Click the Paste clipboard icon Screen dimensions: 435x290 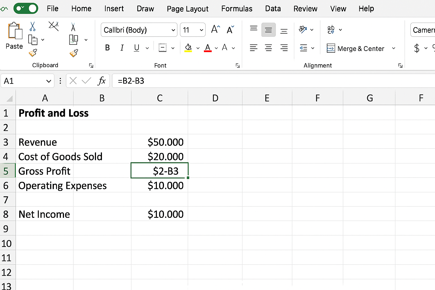pos(15,31)
